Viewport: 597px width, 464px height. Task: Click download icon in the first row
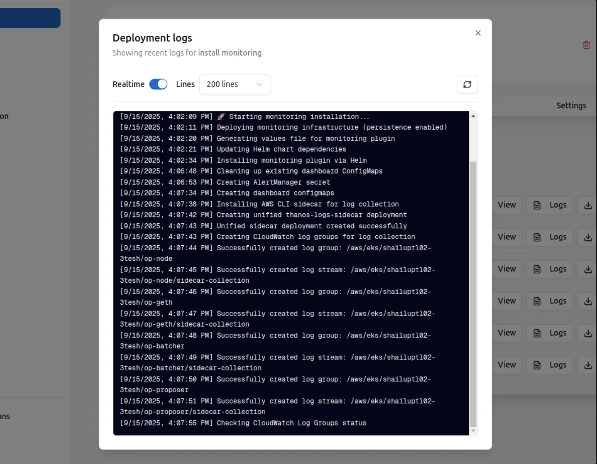point(588,206)
